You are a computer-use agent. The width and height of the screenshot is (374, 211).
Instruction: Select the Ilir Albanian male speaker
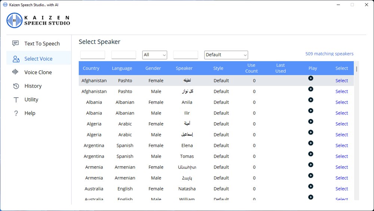click(x=341, y=113)
